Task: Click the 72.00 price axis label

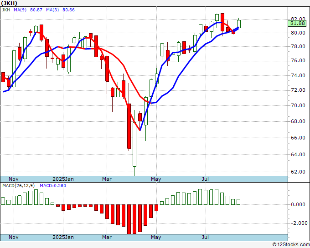Action: click(298, 90)
